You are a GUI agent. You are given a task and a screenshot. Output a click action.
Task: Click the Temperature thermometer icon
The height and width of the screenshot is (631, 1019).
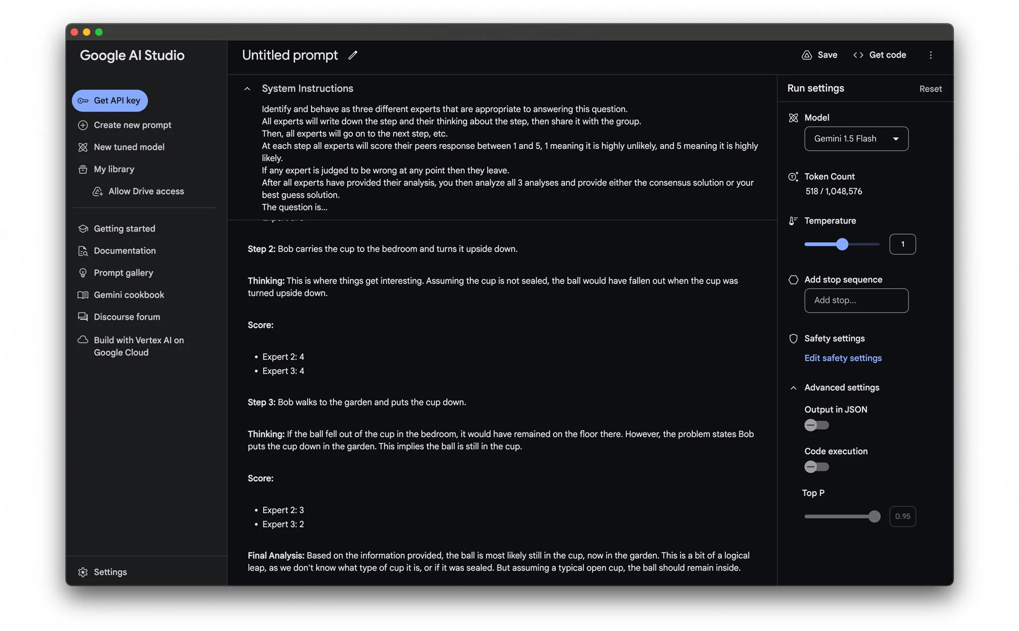click(793, 221)
